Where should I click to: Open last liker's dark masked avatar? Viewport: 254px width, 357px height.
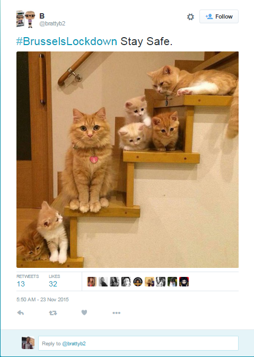184,282
